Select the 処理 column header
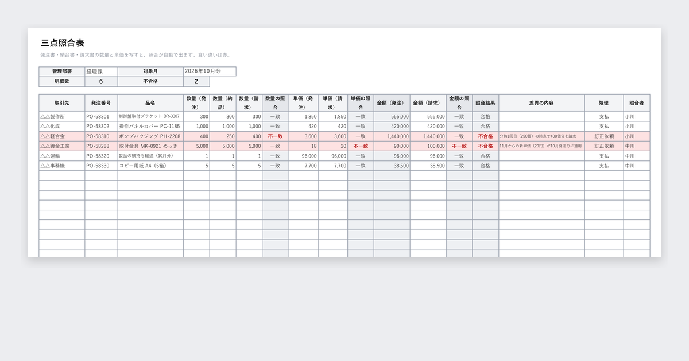Screen dimensions: 689x361 (x=604, y=103)
